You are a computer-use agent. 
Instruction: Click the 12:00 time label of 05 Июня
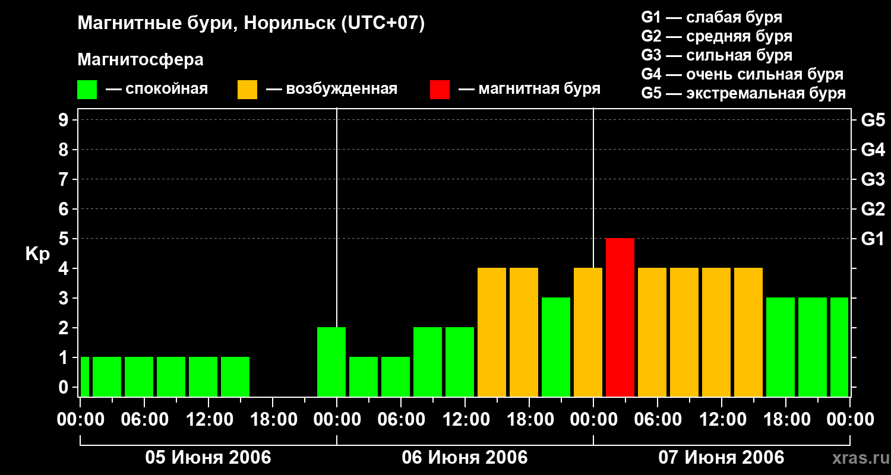208,420
